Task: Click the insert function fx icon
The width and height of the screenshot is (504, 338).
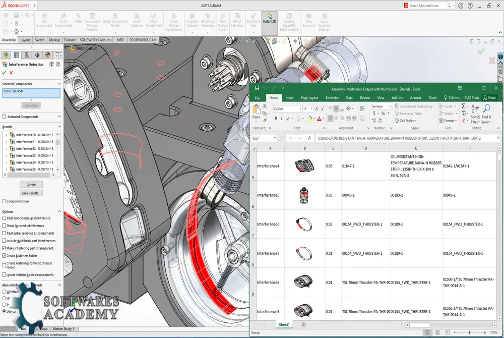Action: pos(309,138)
